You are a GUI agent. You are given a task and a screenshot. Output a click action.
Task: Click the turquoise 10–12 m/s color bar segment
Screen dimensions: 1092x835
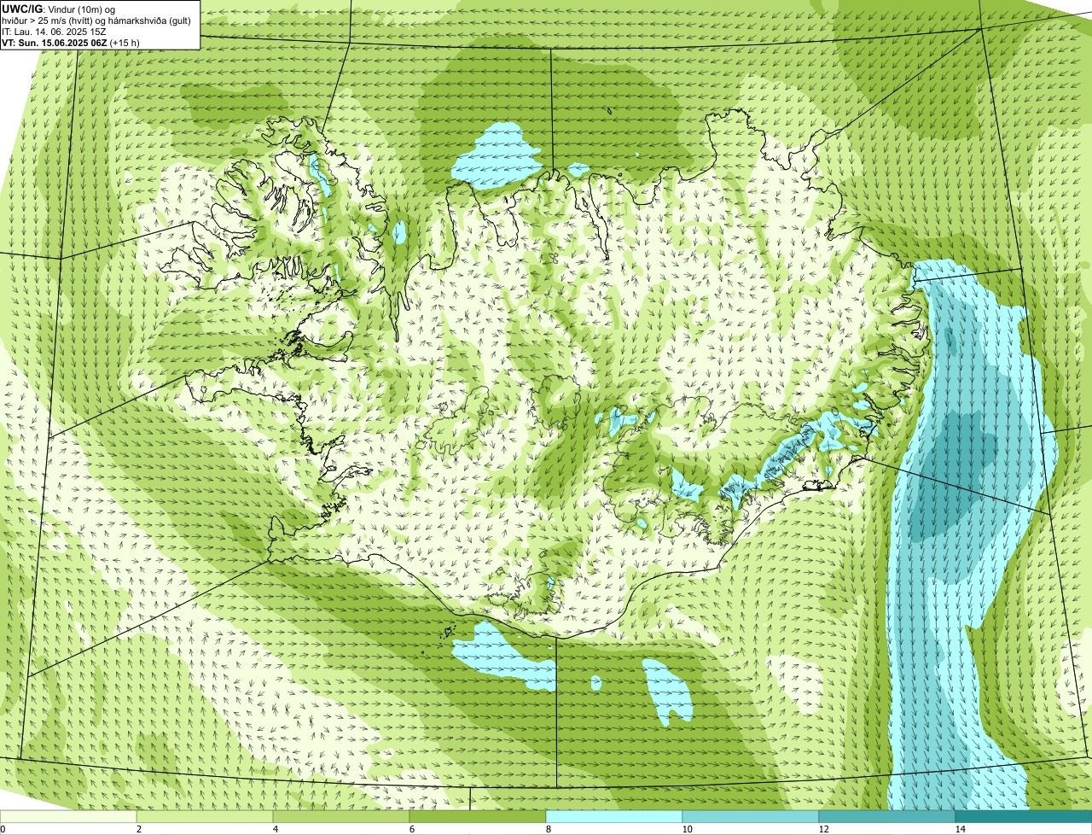(x=751, y=816)
